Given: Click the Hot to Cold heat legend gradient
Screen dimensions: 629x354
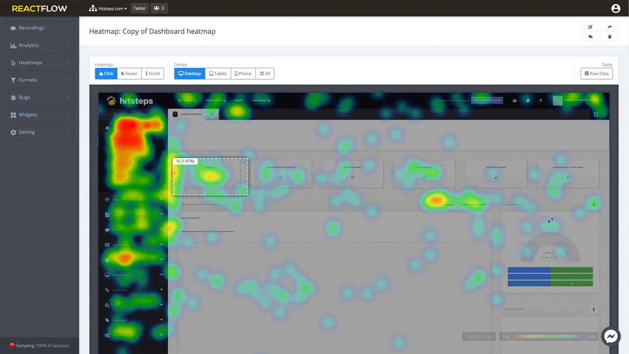Looking at the screenshot, I should (549, 336).
